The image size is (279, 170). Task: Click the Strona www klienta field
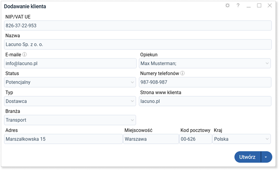205,101
